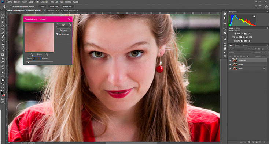This screenshot has width=269, height=144.
Task: Select the Clone Stamp tool
Action: (3, 44)
